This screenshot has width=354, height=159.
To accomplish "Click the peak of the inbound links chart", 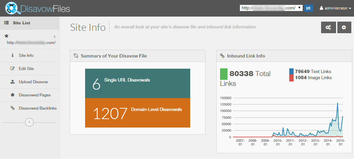I will (337, 103).
